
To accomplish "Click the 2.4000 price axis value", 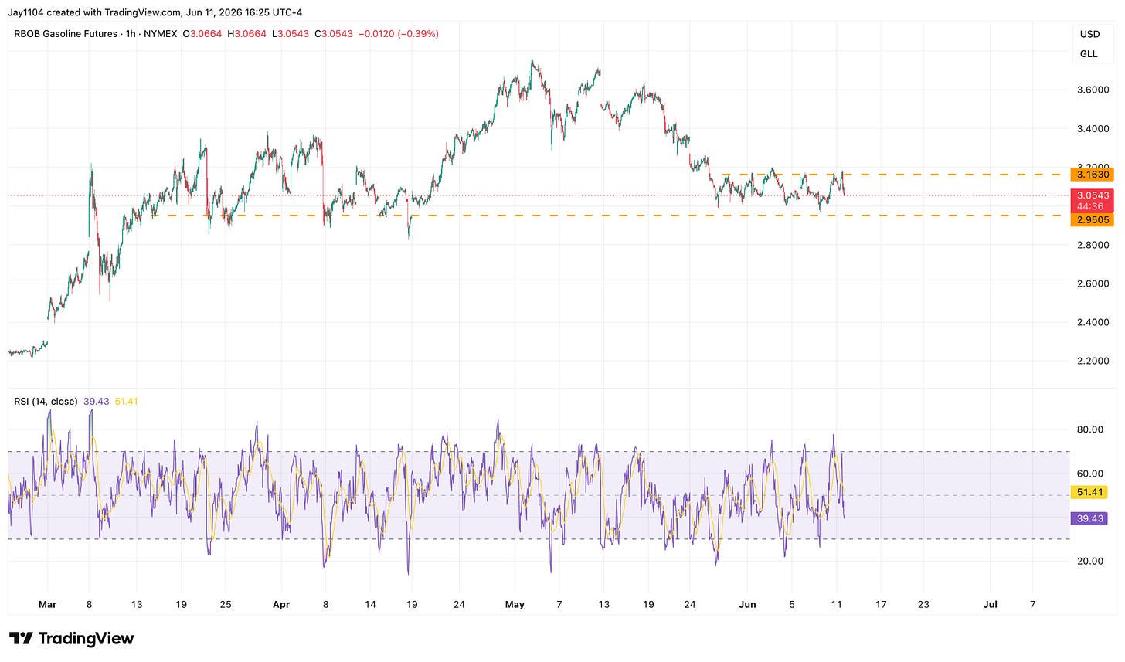I will pyautogui.click(x=1094, y=322).
